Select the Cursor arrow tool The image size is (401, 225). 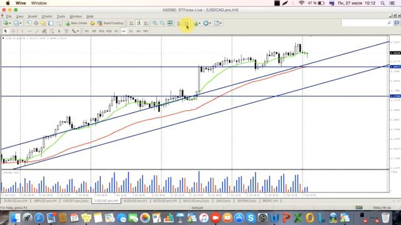(6, 31)
